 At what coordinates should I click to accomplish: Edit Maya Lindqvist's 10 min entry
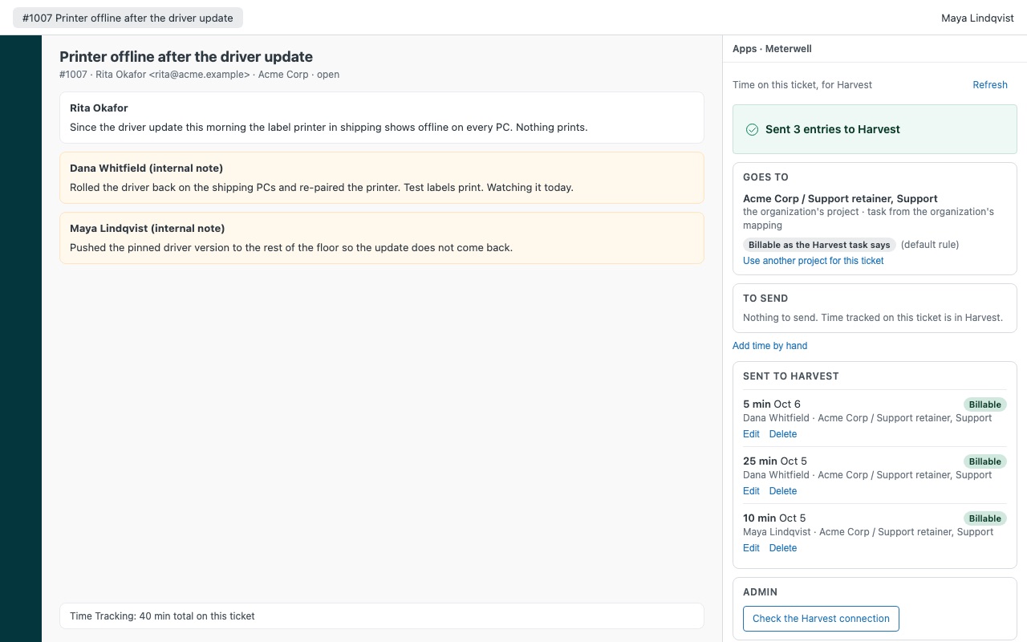click(751, 548)
